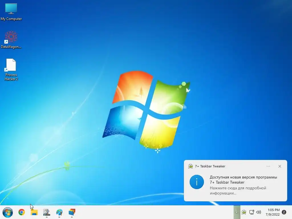Click the 'My Computer' label text
The width and height of the screenshot is (292, 219).
coord(11,19)
